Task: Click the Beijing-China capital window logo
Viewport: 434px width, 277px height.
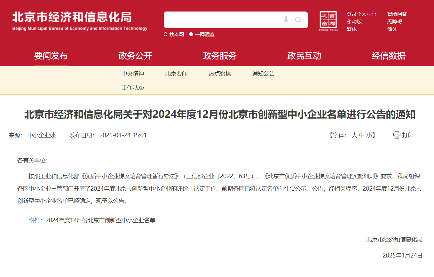Action: click(x=328, y=21)
